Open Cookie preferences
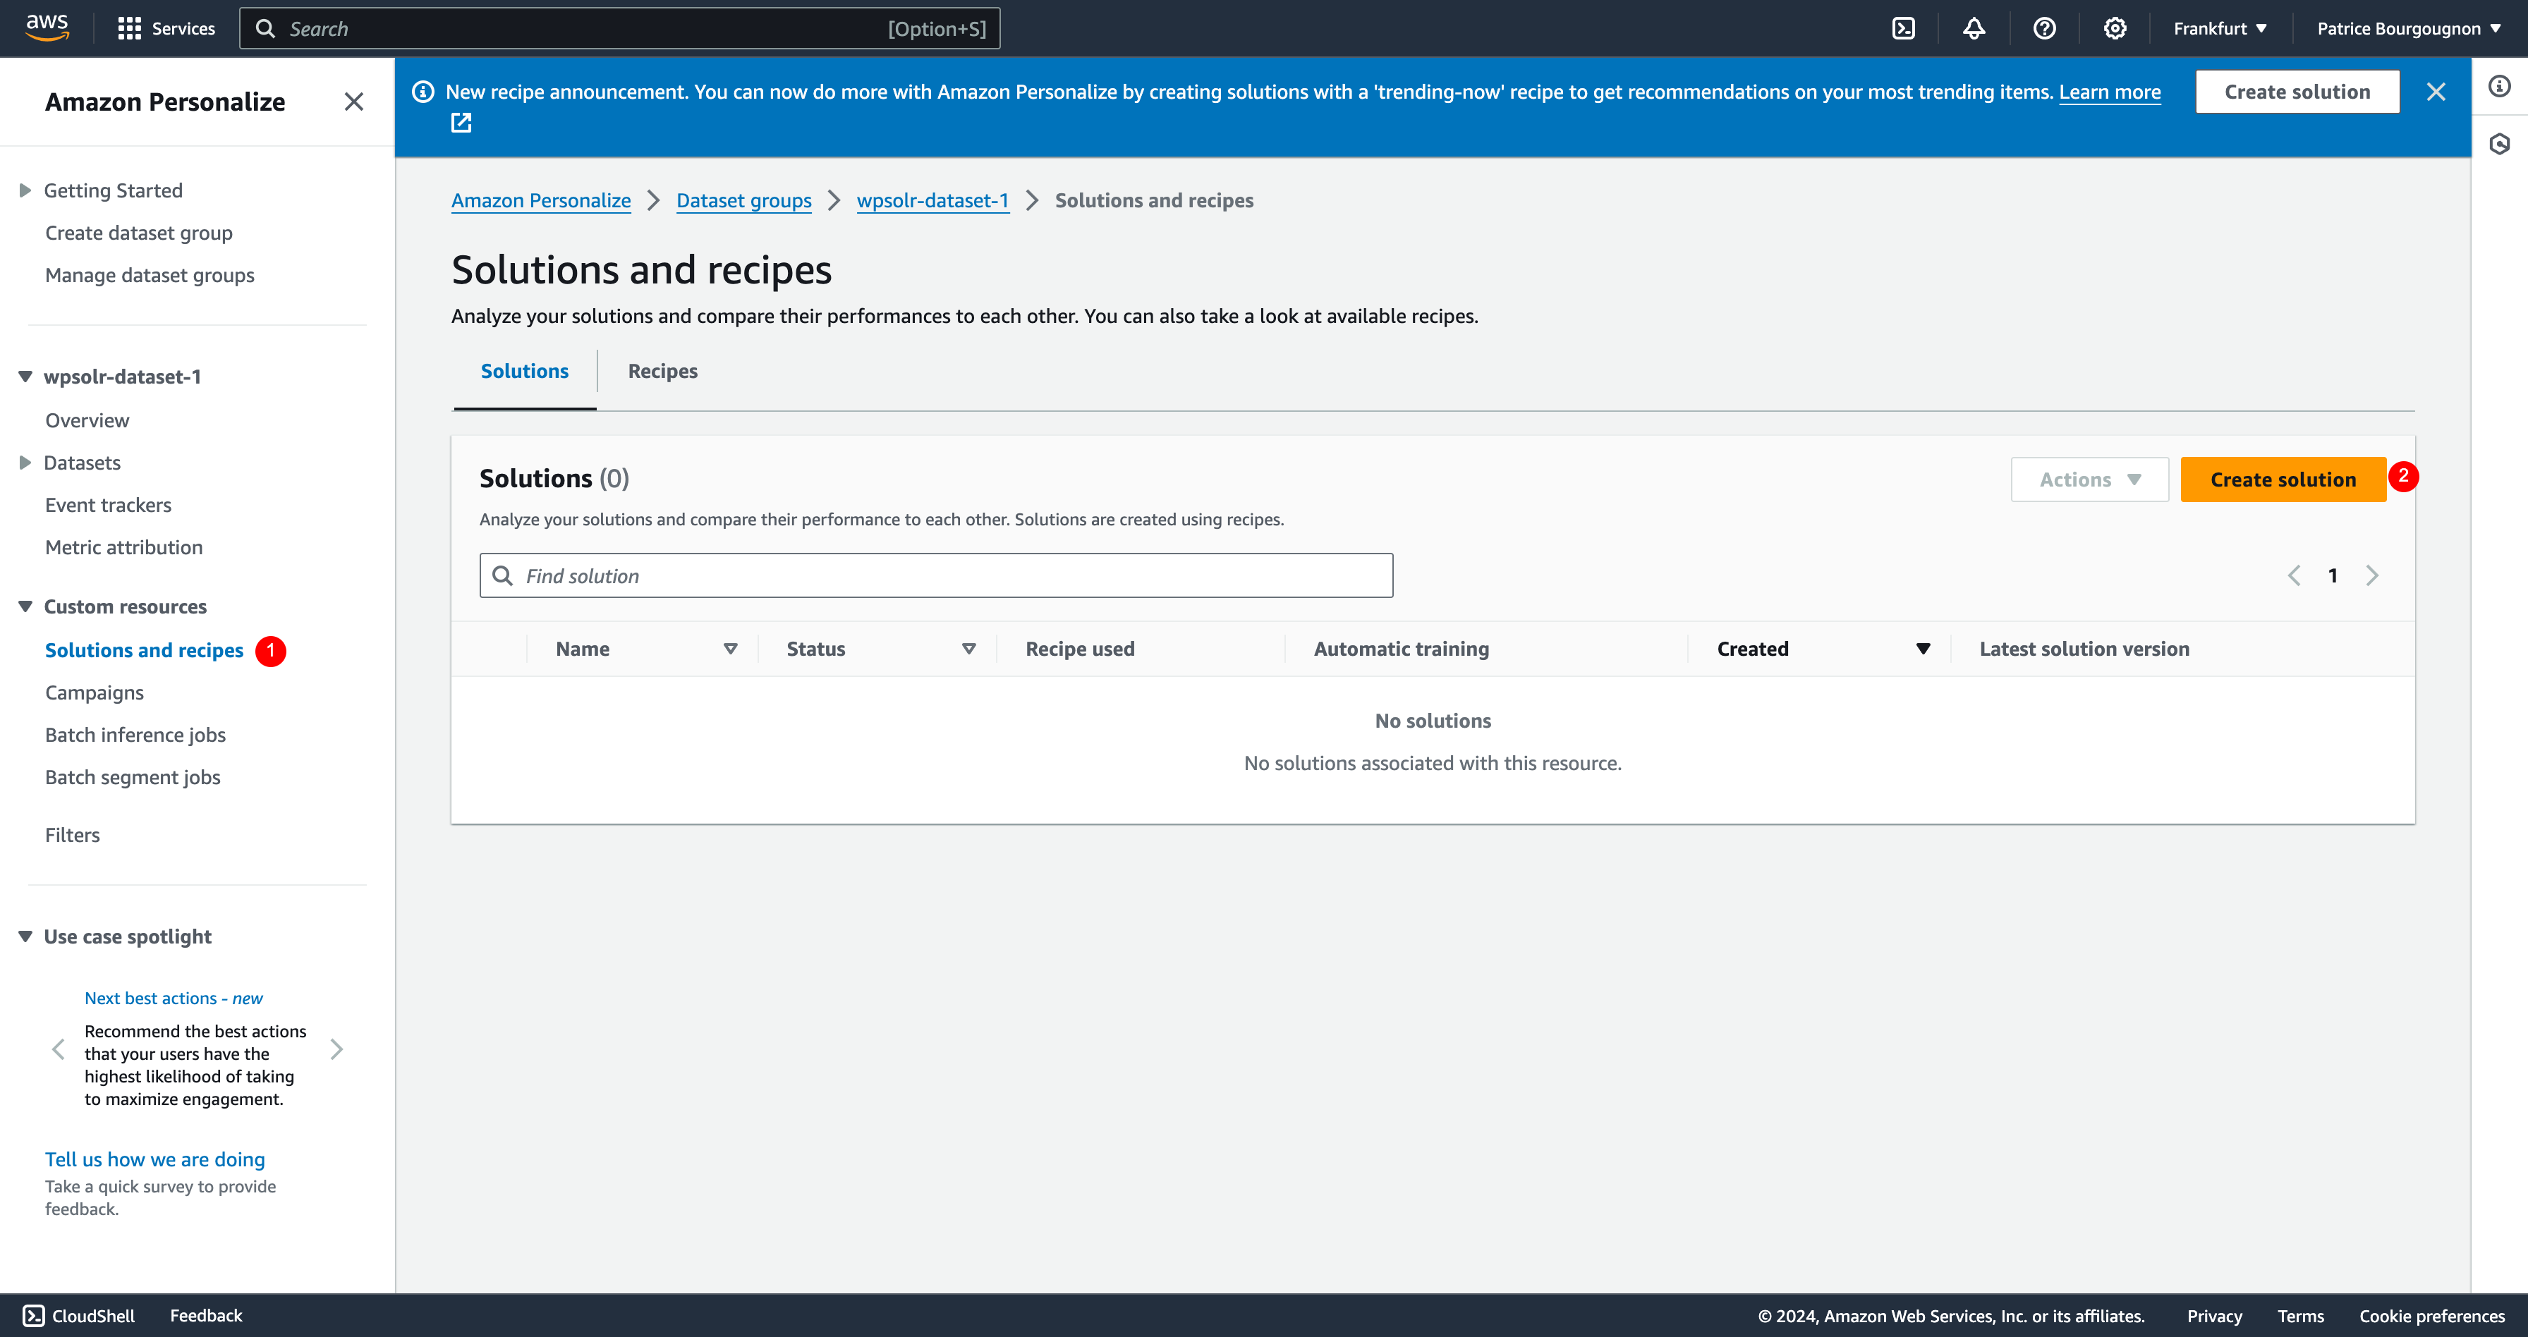 click(x=2432, y=1317)
